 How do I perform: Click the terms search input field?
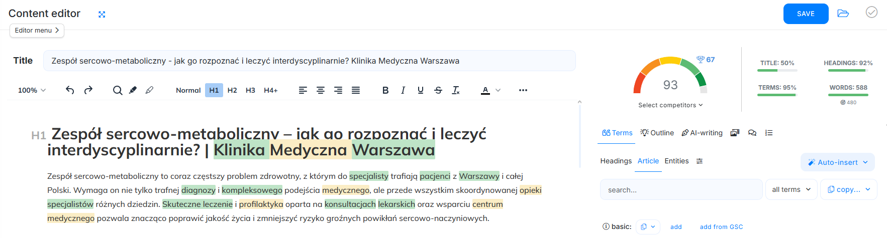tap(681, 190)
